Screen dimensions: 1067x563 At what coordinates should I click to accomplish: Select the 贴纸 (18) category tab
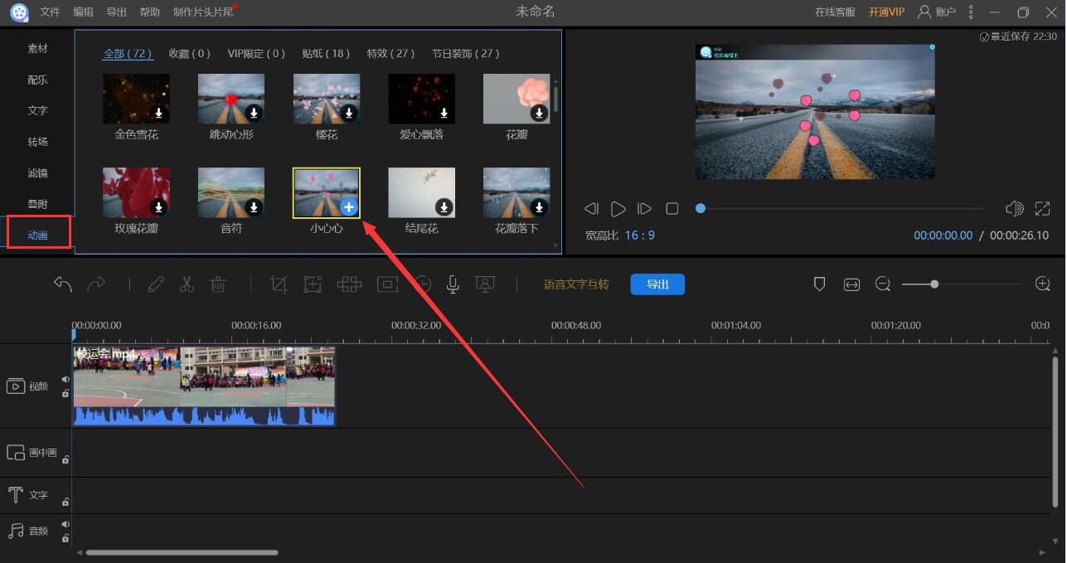(327, 53)
